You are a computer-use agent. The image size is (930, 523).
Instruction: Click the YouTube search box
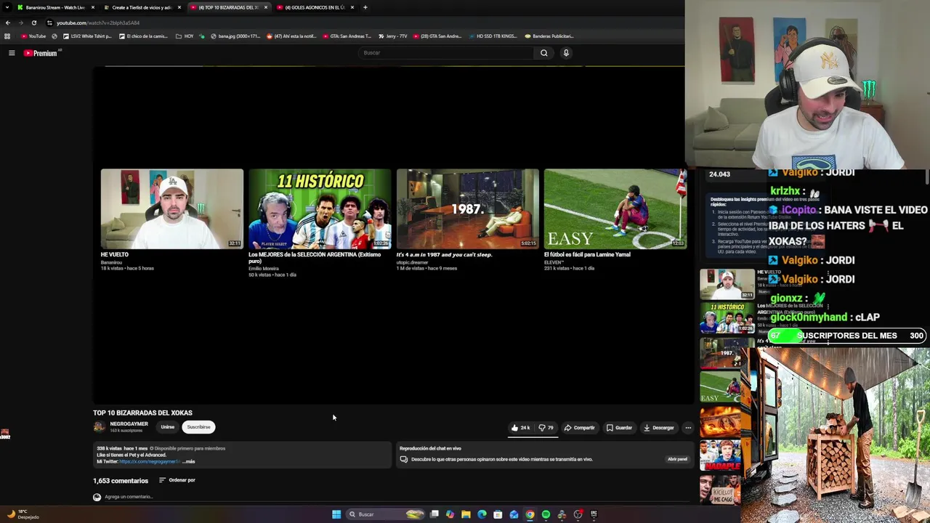[446, 53]
